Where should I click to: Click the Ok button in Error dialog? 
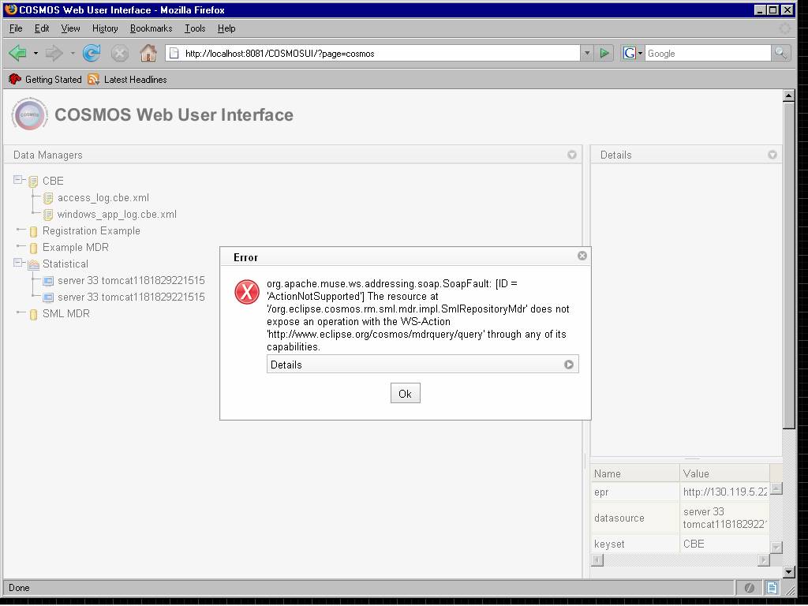coord(406,393)
